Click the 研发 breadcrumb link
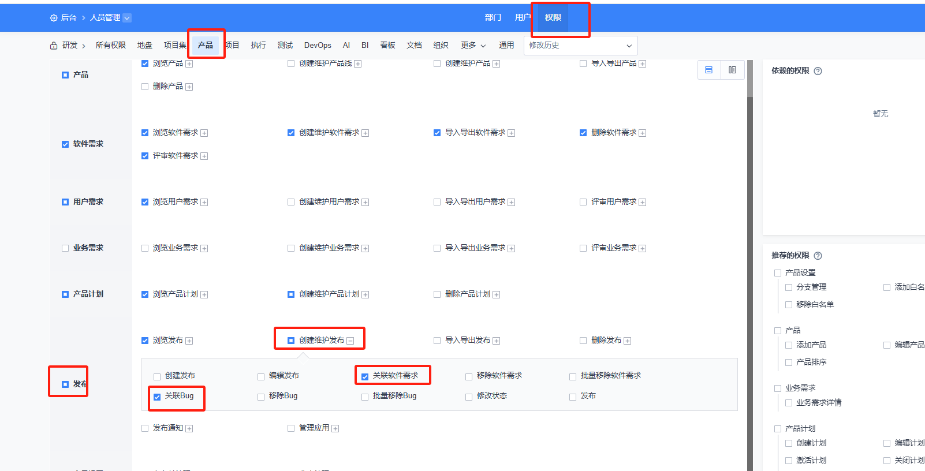This screenshot has width=925, height=471. pyautogui.click(x=70, y=46)
